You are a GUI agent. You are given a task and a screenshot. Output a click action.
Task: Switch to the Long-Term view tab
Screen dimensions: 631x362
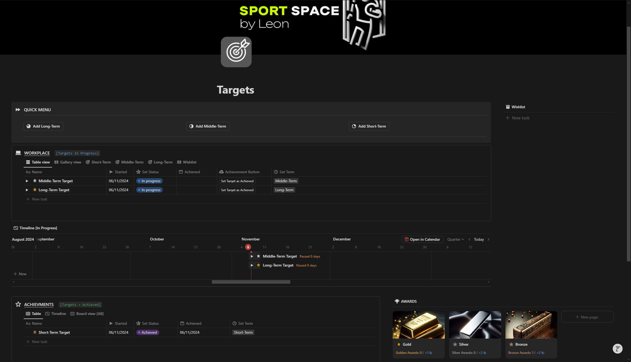[160, 162]
